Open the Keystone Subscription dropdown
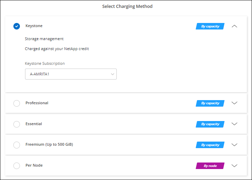This screenshot has height=180, width=252. [71, 74]
